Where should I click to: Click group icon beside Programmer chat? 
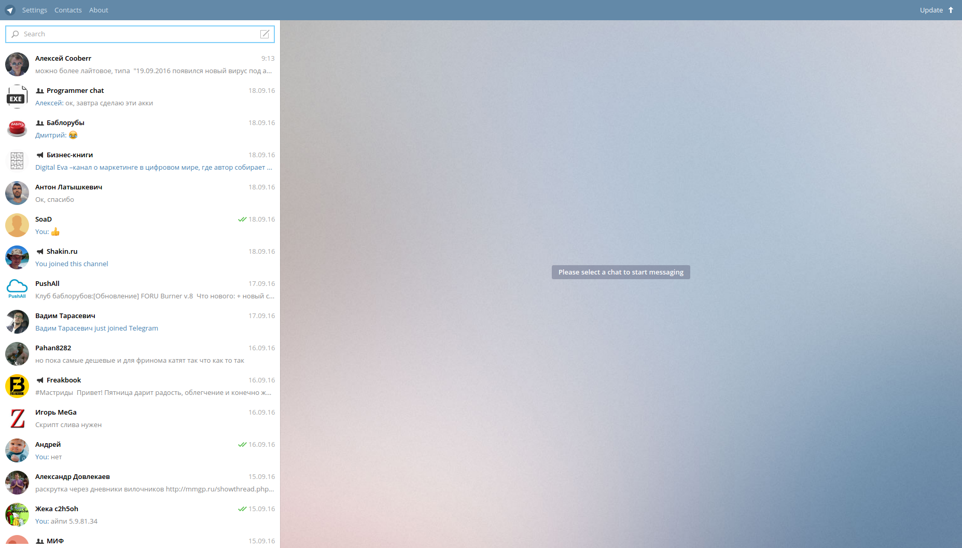(40, 91)
